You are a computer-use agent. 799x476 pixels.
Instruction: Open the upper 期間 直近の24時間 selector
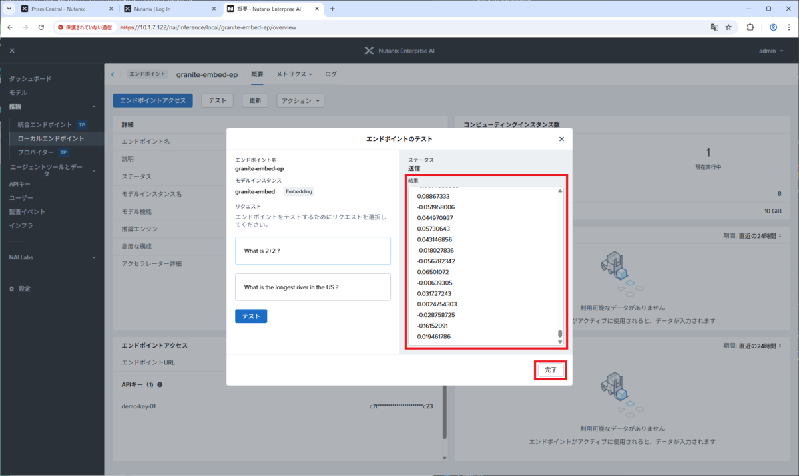tap(752, 236)
